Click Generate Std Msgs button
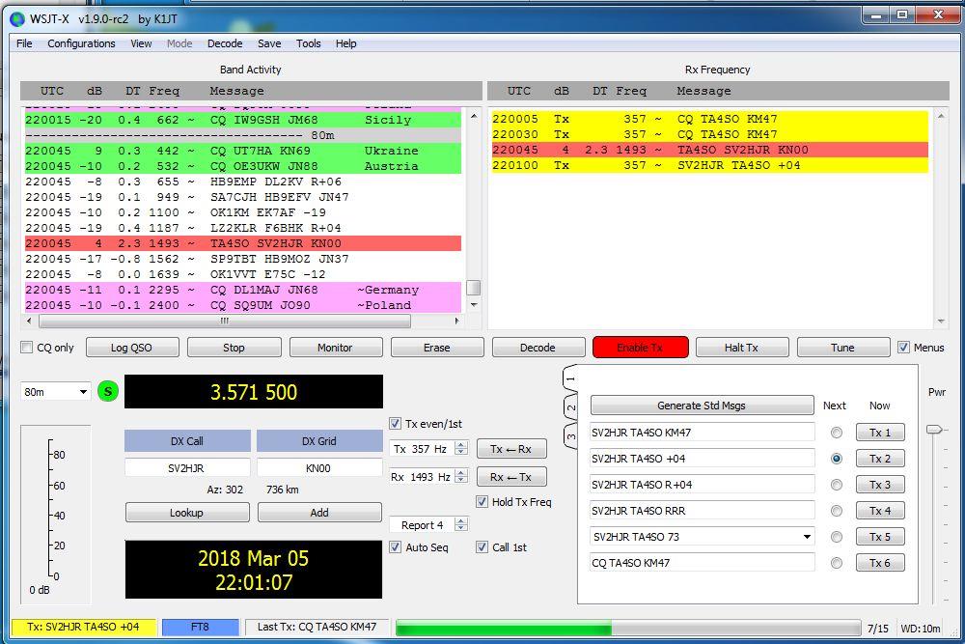The width and height of the screenshot is (965, 644). (702, 406)
